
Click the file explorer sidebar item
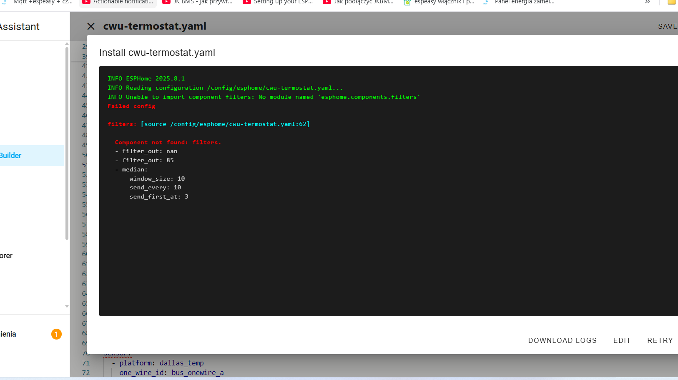[x=8, y=256]
